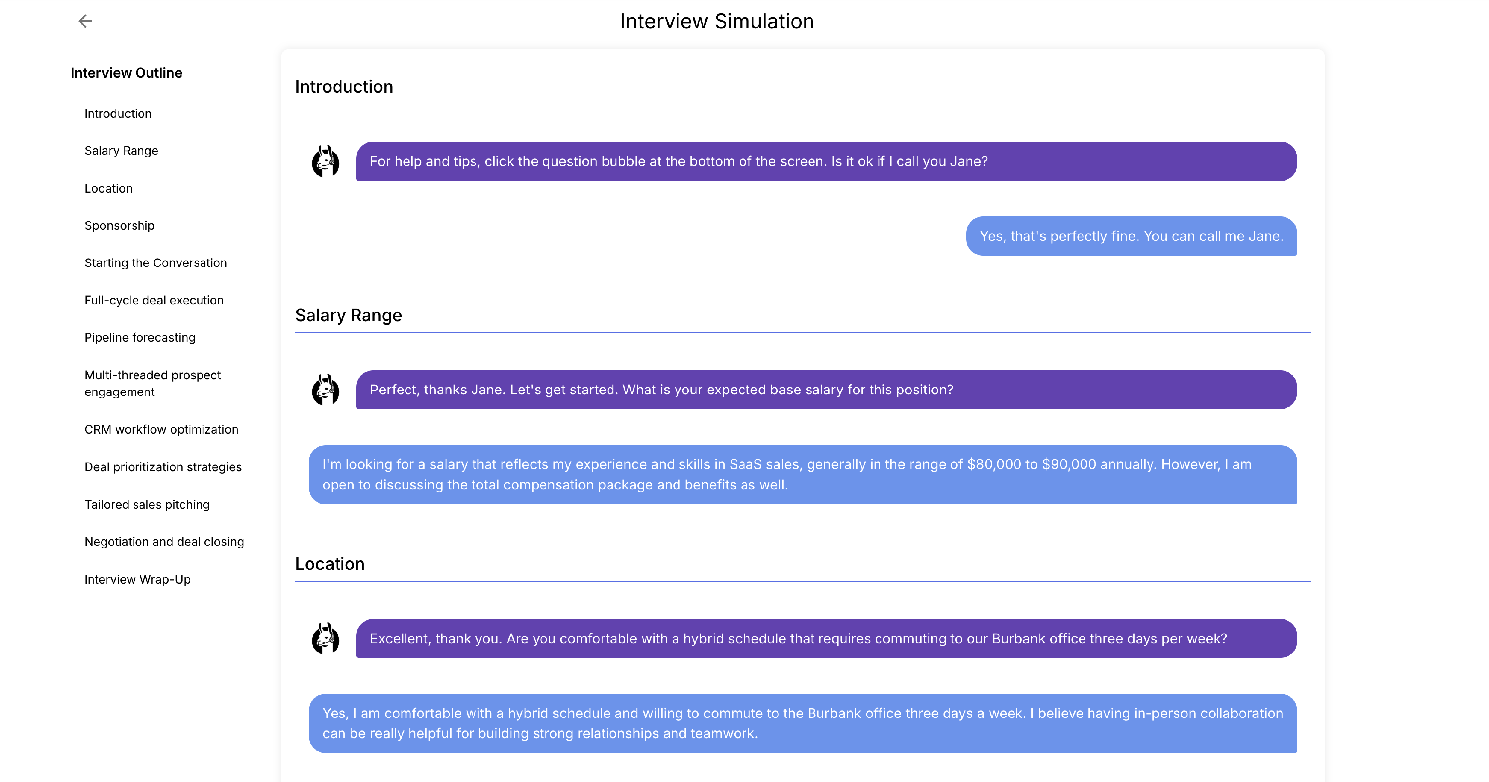The width and height of the screenshot is (1489, 782).
Task: Select Location in the interview outline
Action: click(x=108, y=189)
